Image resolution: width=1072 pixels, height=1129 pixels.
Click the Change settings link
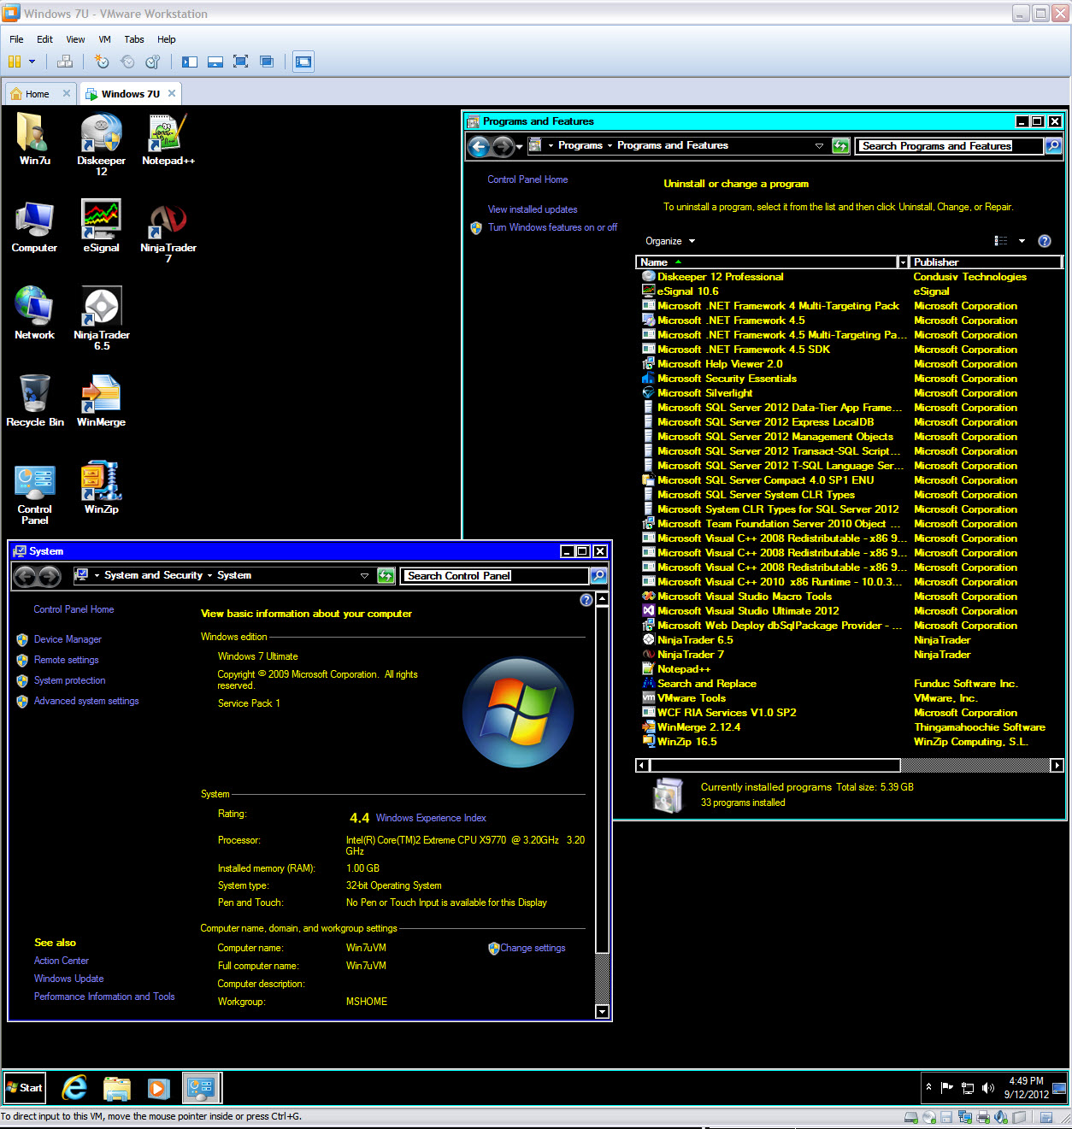pos(533,948)
